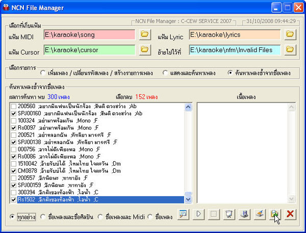Browse for the Invalid Files folder
306x233 pixels.
[290, 49]
